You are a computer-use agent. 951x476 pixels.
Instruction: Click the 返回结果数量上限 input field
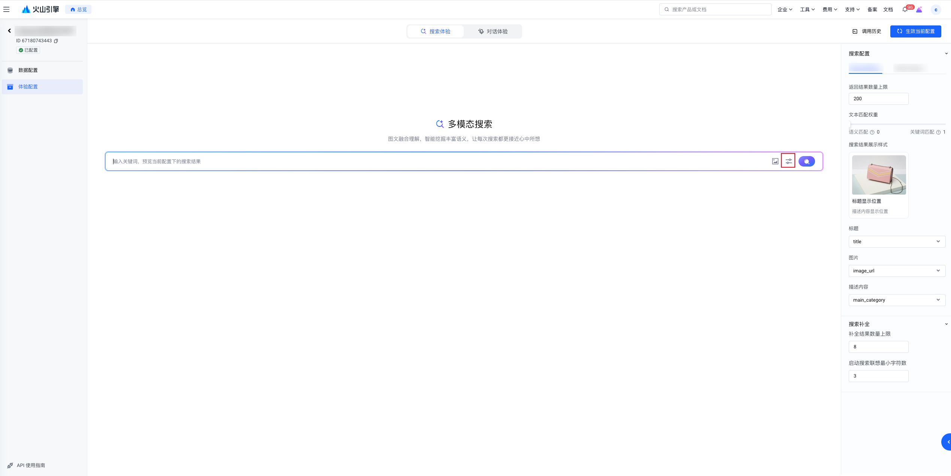click(x=878, y=99)
